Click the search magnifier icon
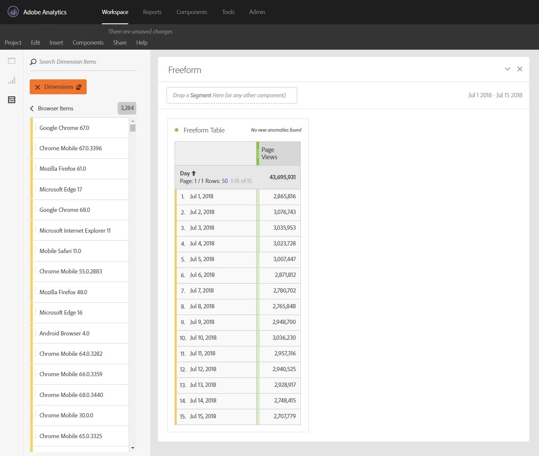Viewport: 539px width, 456px height. point(33,62)
